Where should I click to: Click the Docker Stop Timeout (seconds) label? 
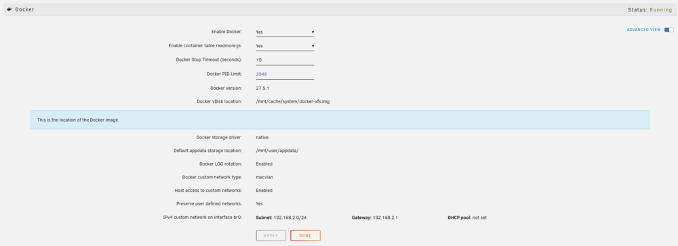tap(209, 60)
